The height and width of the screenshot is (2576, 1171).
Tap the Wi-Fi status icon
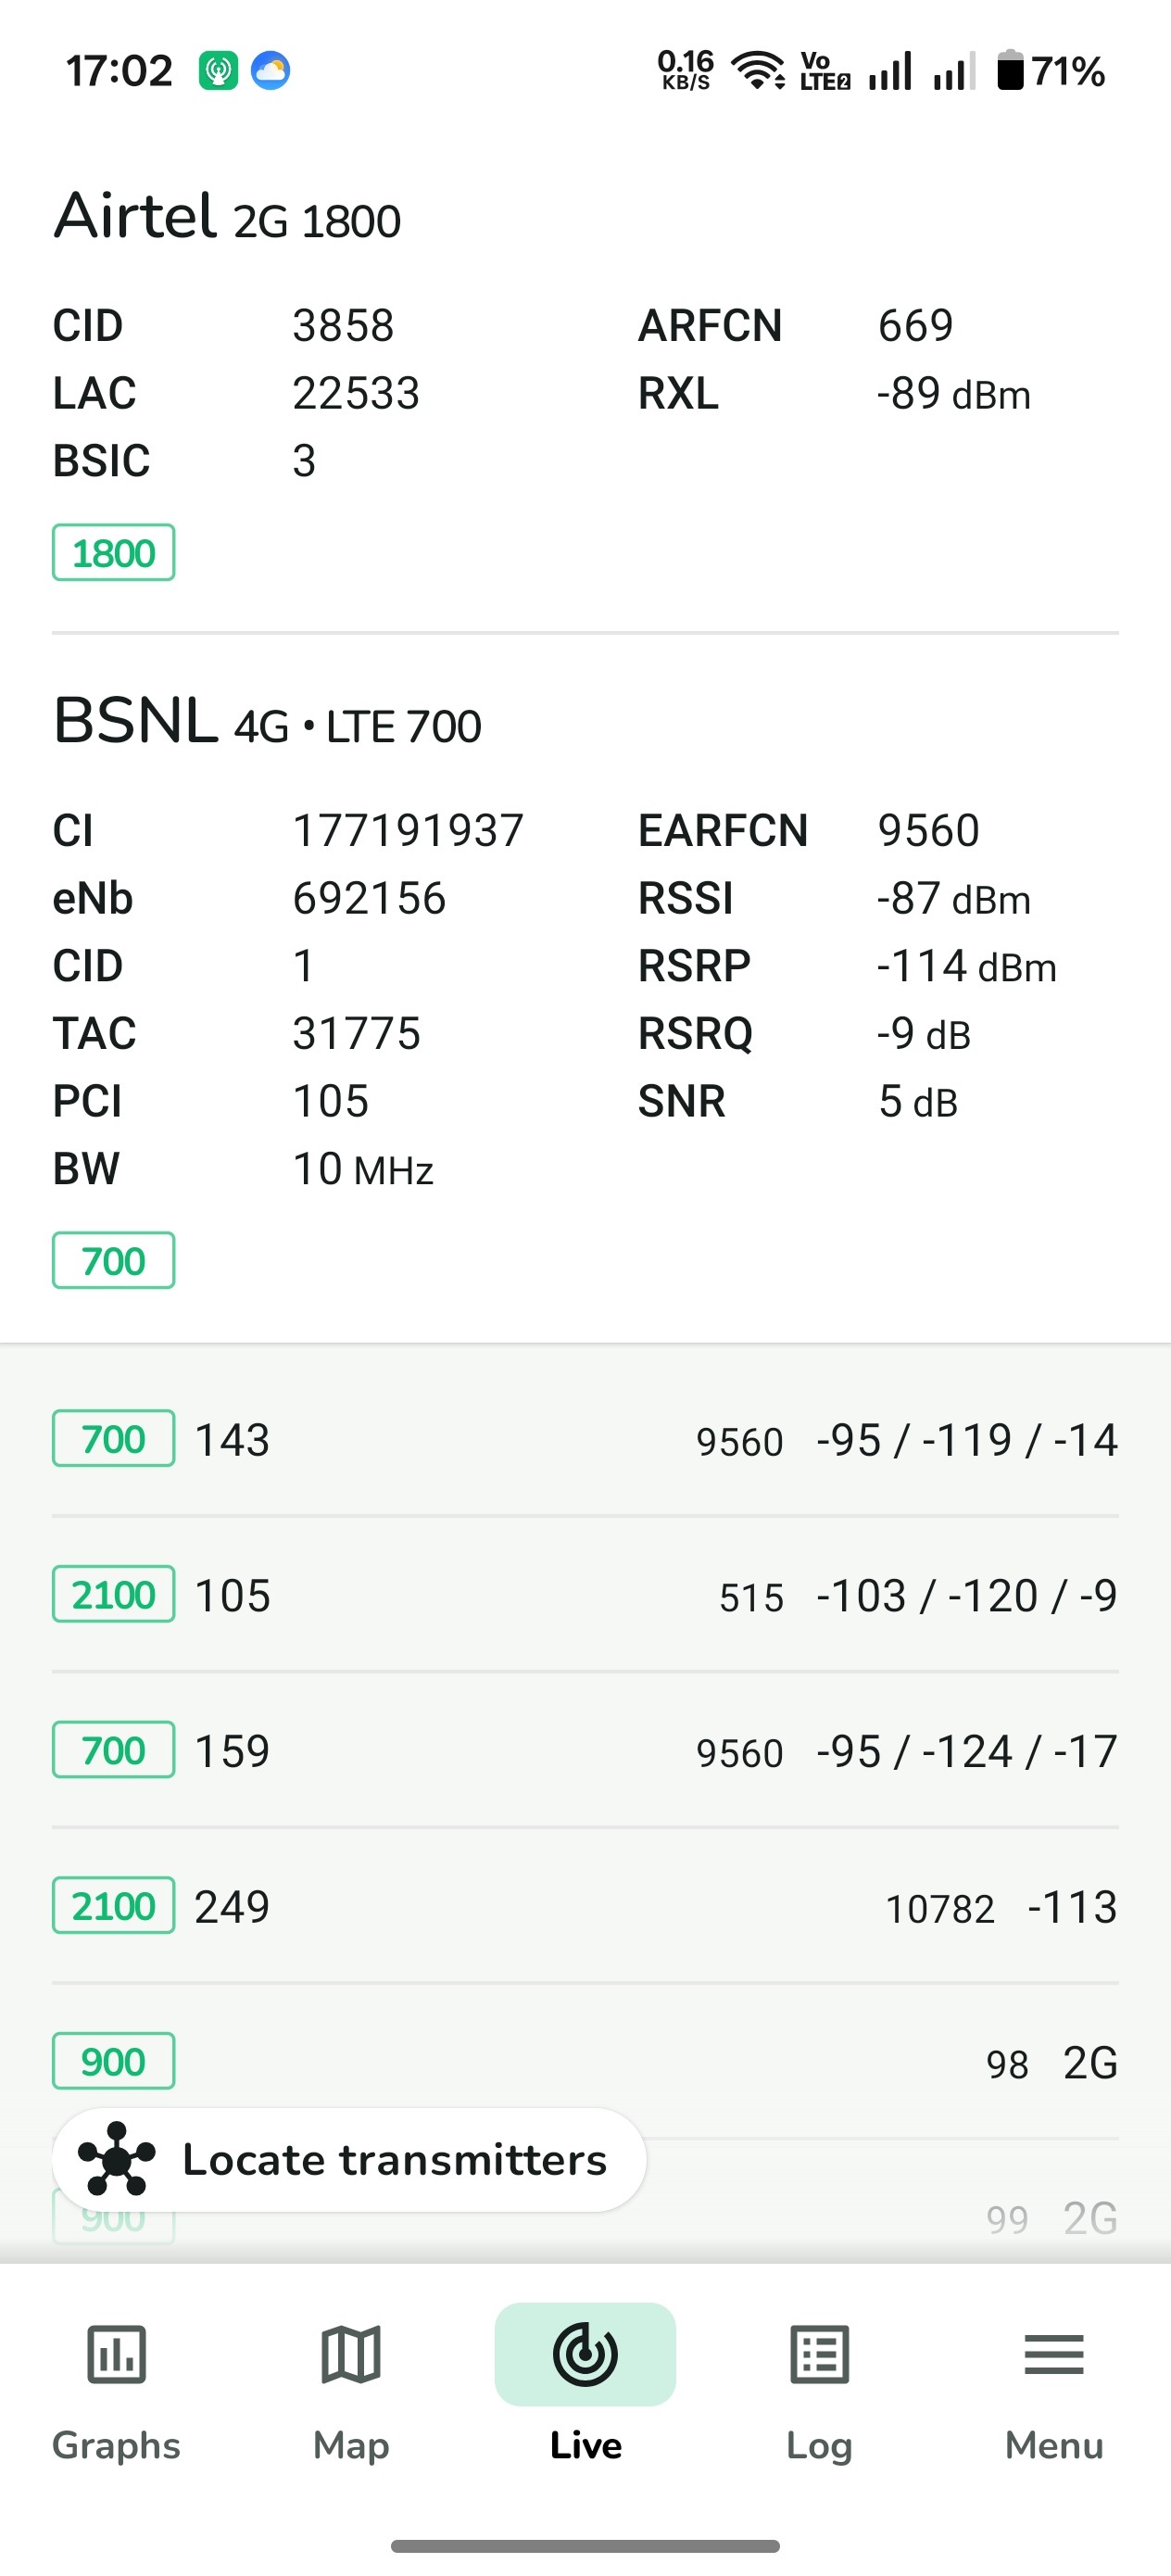[x=758, y=71]
